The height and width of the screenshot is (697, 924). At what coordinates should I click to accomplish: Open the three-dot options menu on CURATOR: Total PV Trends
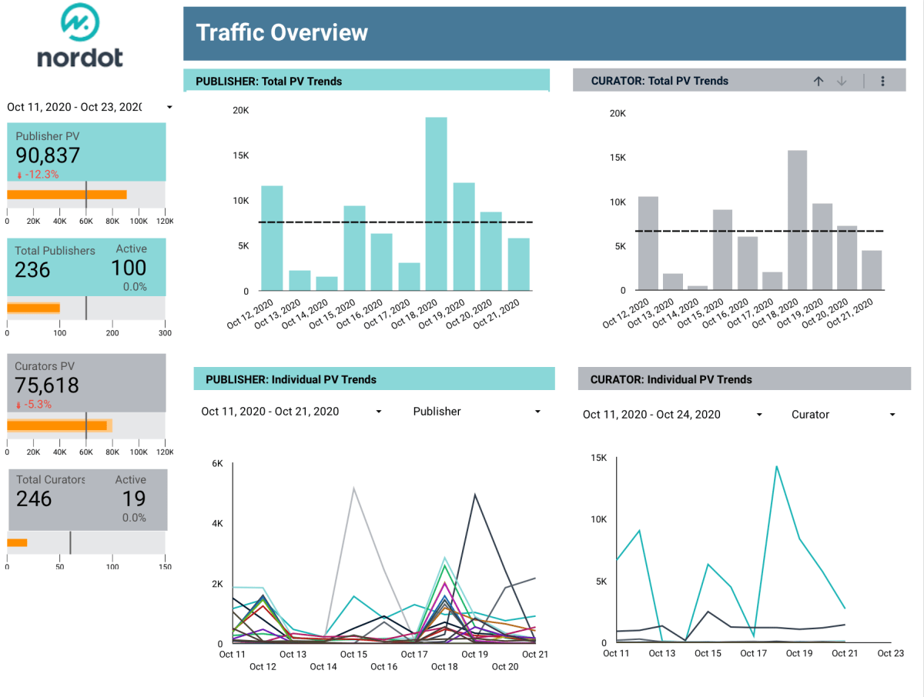[882, 80]
